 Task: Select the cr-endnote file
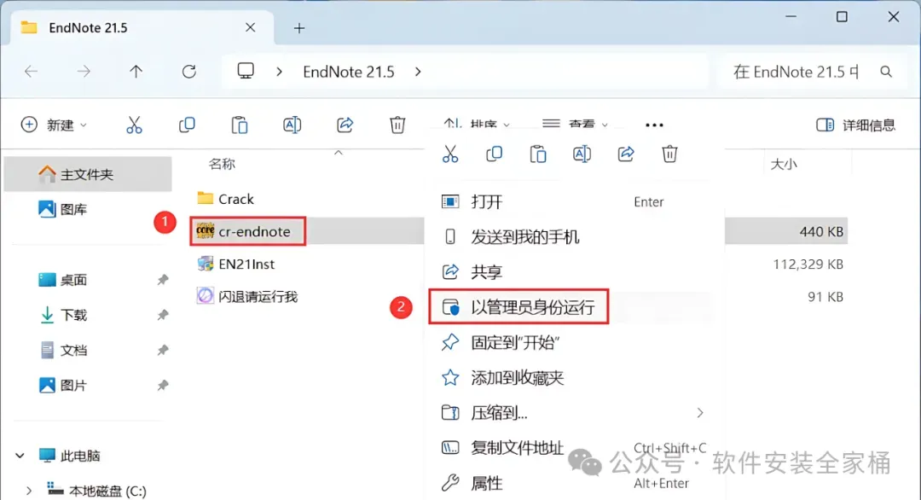tap(248, 231)
